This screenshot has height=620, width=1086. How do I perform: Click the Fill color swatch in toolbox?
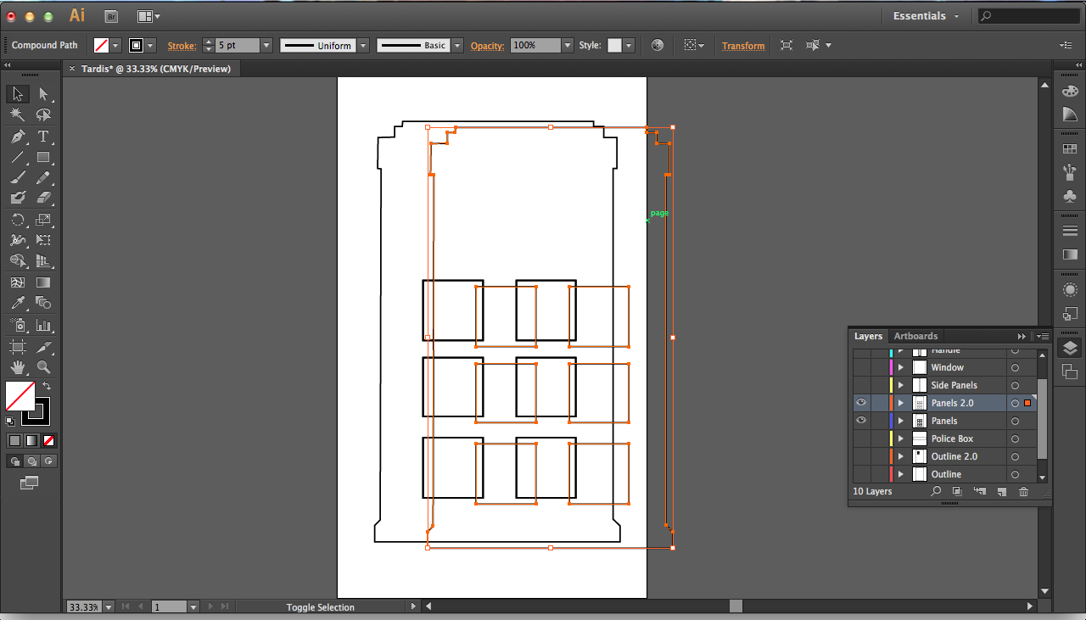[20, 396]
